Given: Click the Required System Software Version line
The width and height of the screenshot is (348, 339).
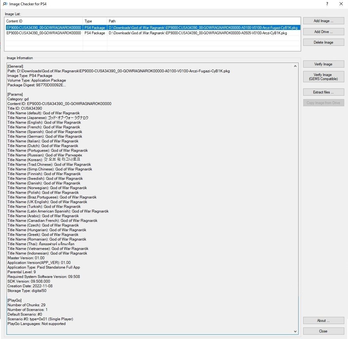Looking at the screenshot, I should pos(44,277).
